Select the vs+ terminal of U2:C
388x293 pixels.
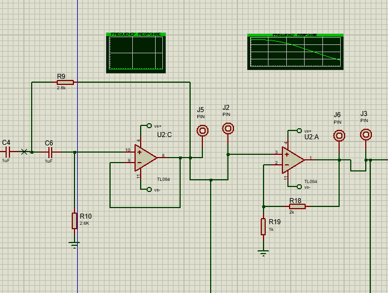(x=149, y=126)
